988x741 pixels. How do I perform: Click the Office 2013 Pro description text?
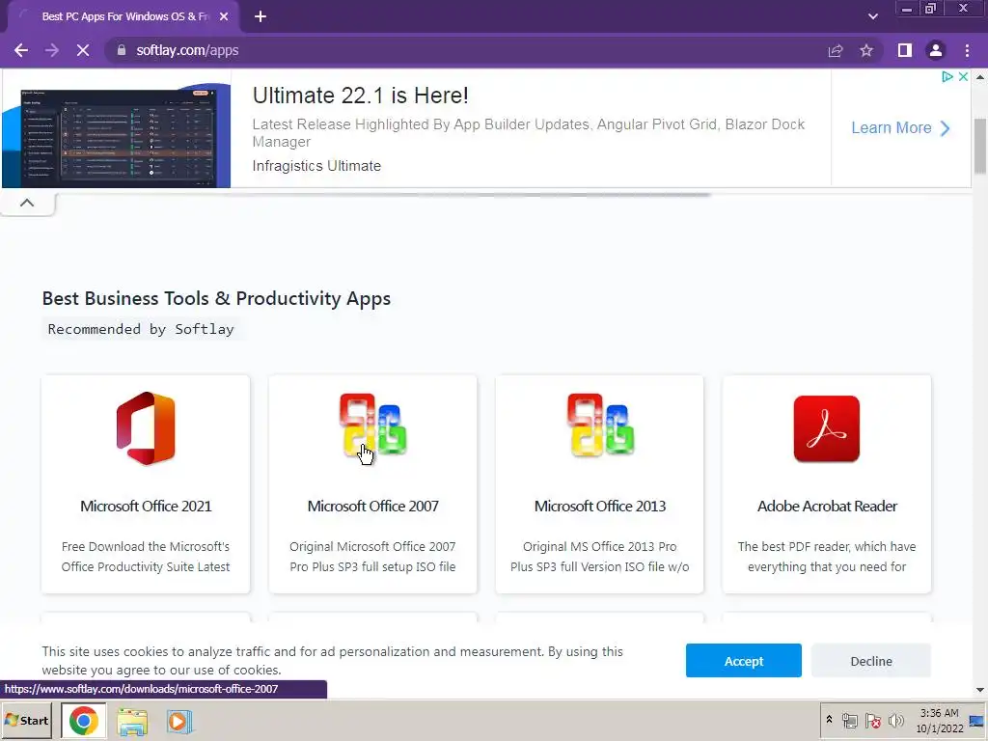coord(600,557)
